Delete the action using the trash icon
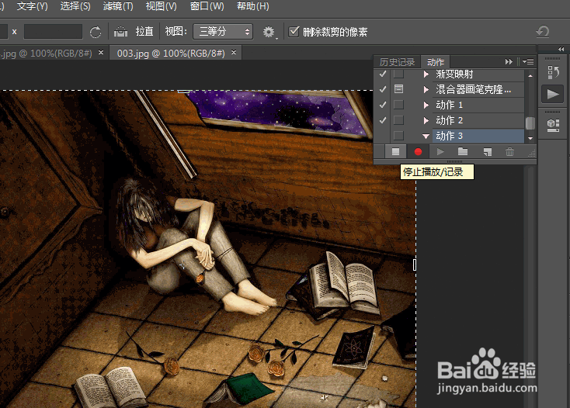The height and width of the screenshot is (408, 570). [509, 151]
